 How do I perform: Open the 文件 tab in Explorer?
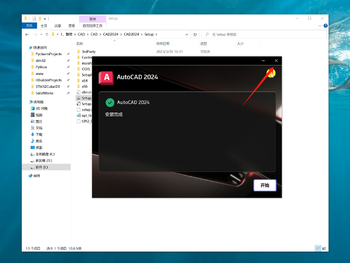[29, 25]
